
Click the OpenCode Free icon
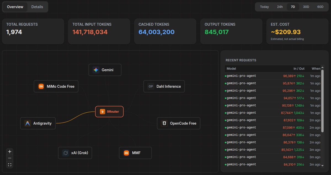point(164,123)
